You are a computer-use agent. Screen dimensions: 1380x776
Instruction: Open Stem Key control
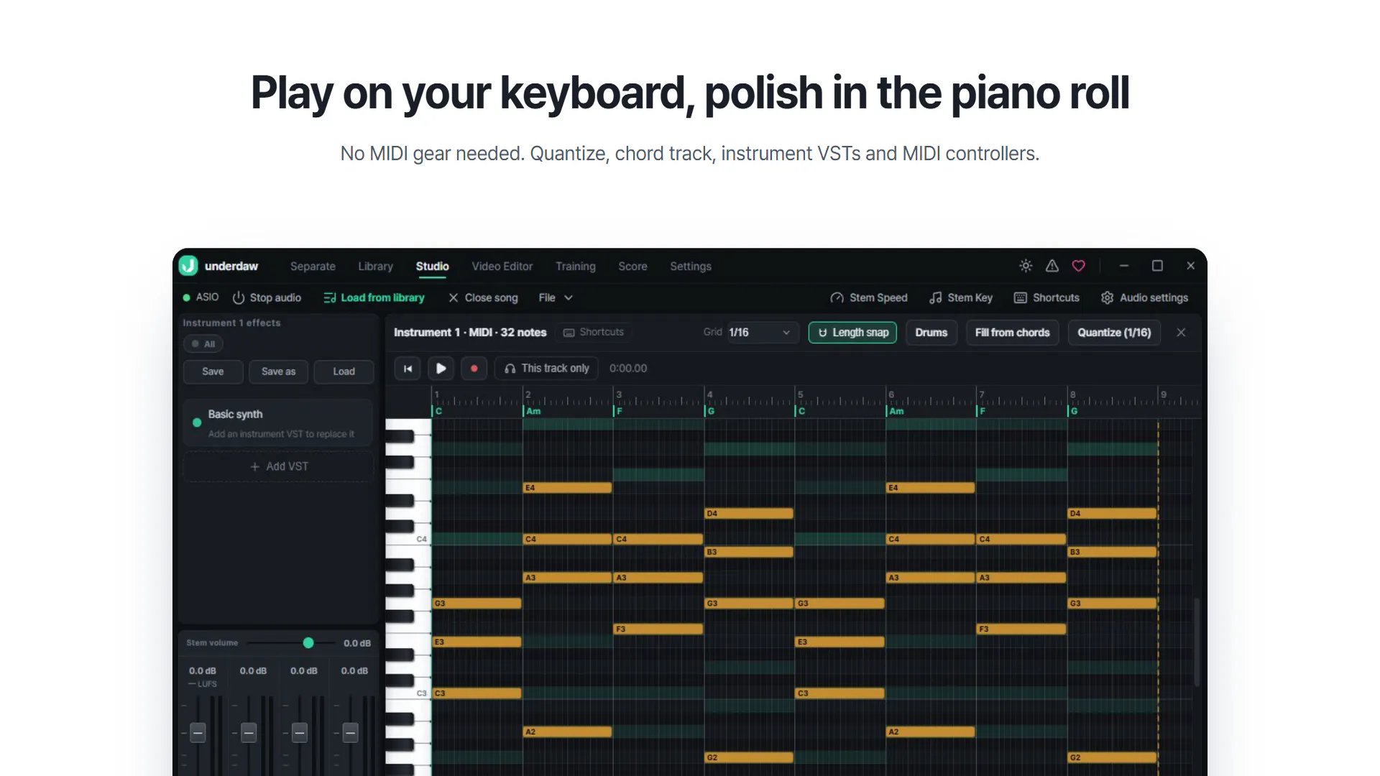pos(961,297)
